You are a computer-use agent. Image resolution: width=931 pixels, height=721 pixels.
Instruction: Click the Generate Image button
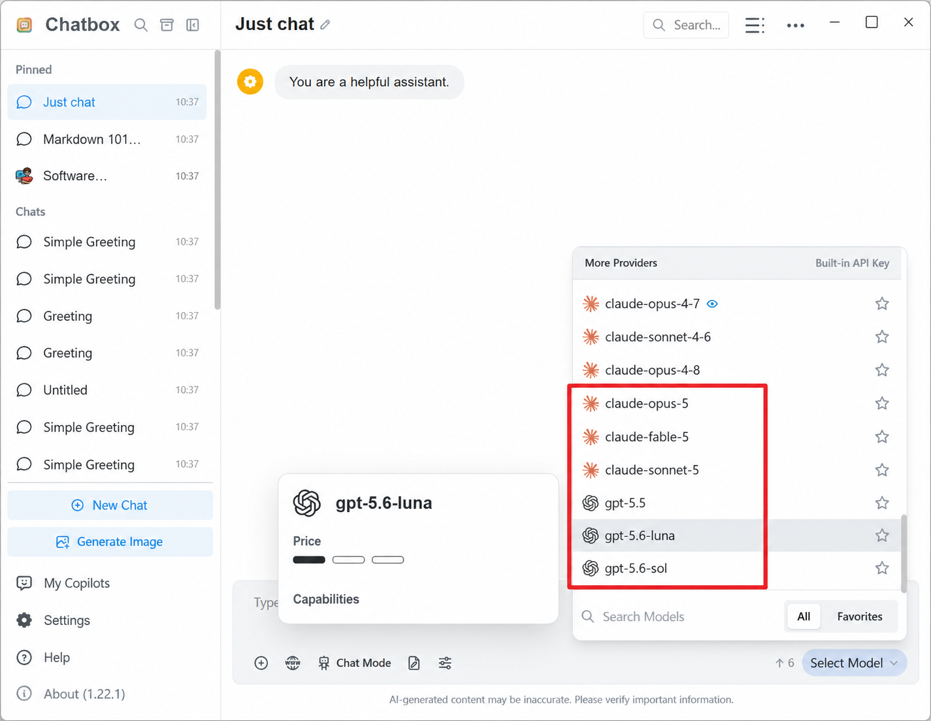pyautogui.click(x=110, y=542)
